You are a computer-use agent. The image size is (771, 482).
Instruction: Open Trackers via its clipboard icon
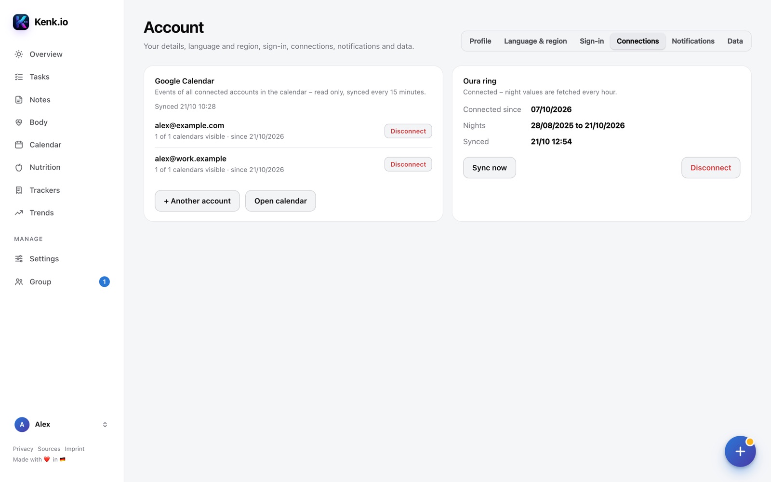pos(19,190)
